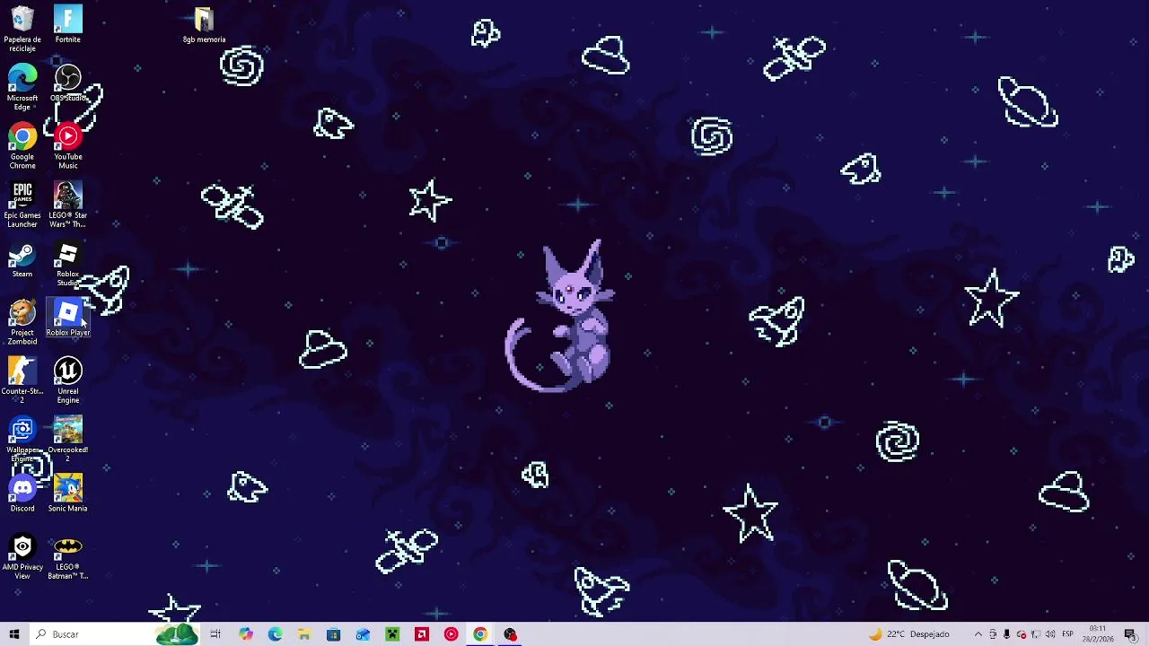
Task: Launch Copilot from the taskbar
Action: 246,634
